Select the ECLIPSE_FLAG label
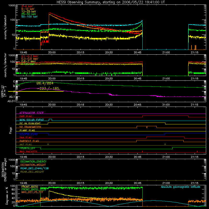This screenshot has height=209, width=209. [28, 134]
